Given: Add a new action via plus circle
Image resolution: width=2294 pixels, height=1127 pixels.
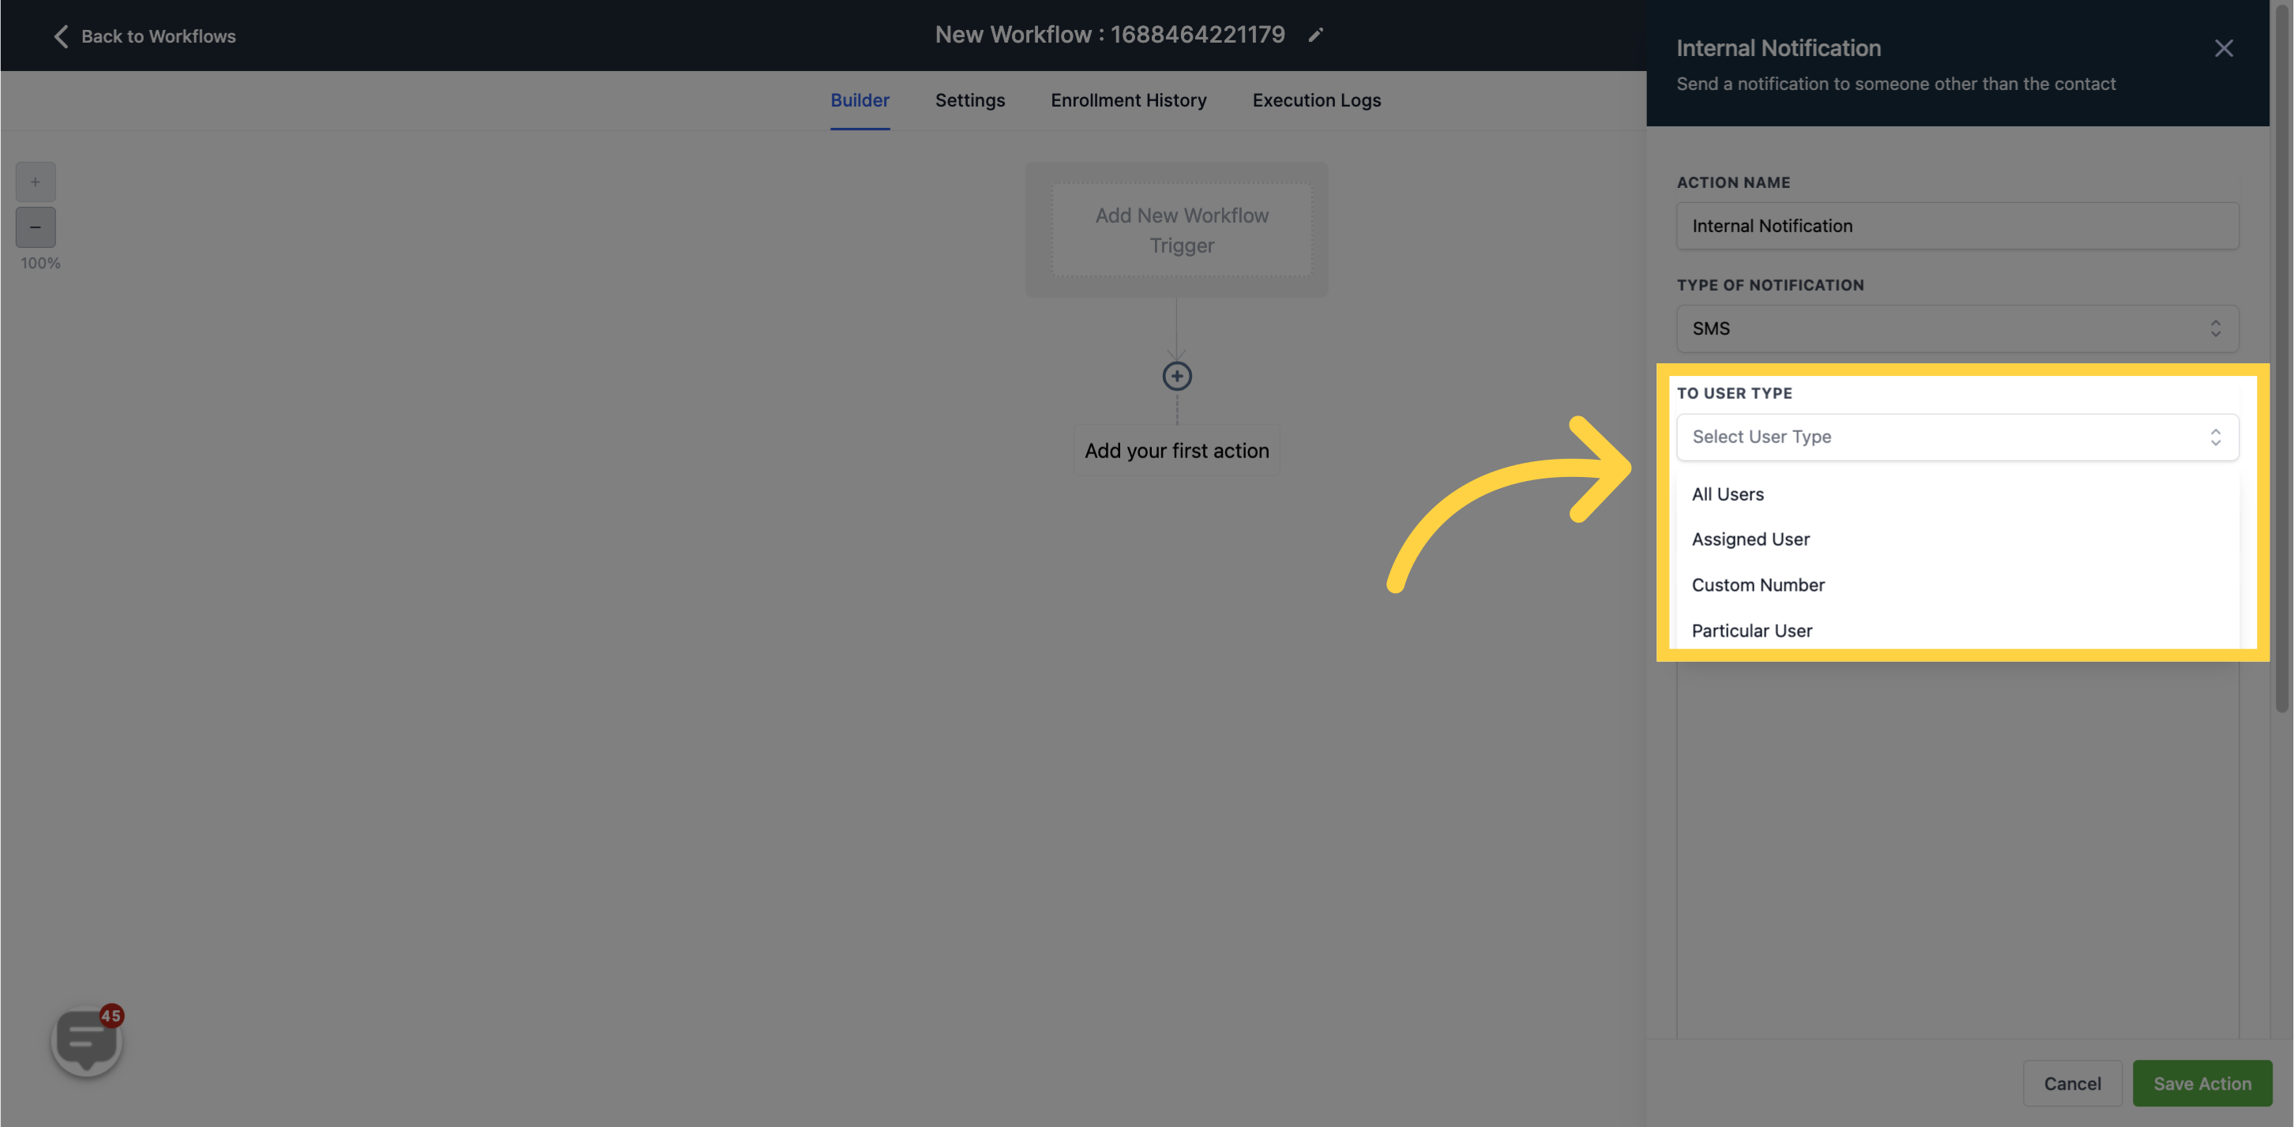Looking at the screenshot, I should (1176, 376).
